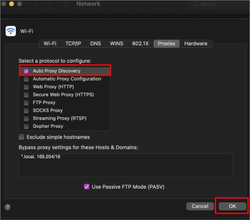Select the Automatic Proxy Configuration row label
250x220 pixels.
67,79
